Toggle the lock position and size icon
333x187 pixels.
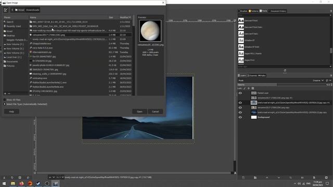249,88
